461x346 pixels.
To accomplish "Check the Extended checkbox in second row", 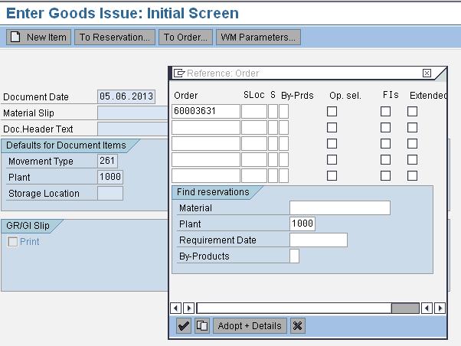I will 412,128.
